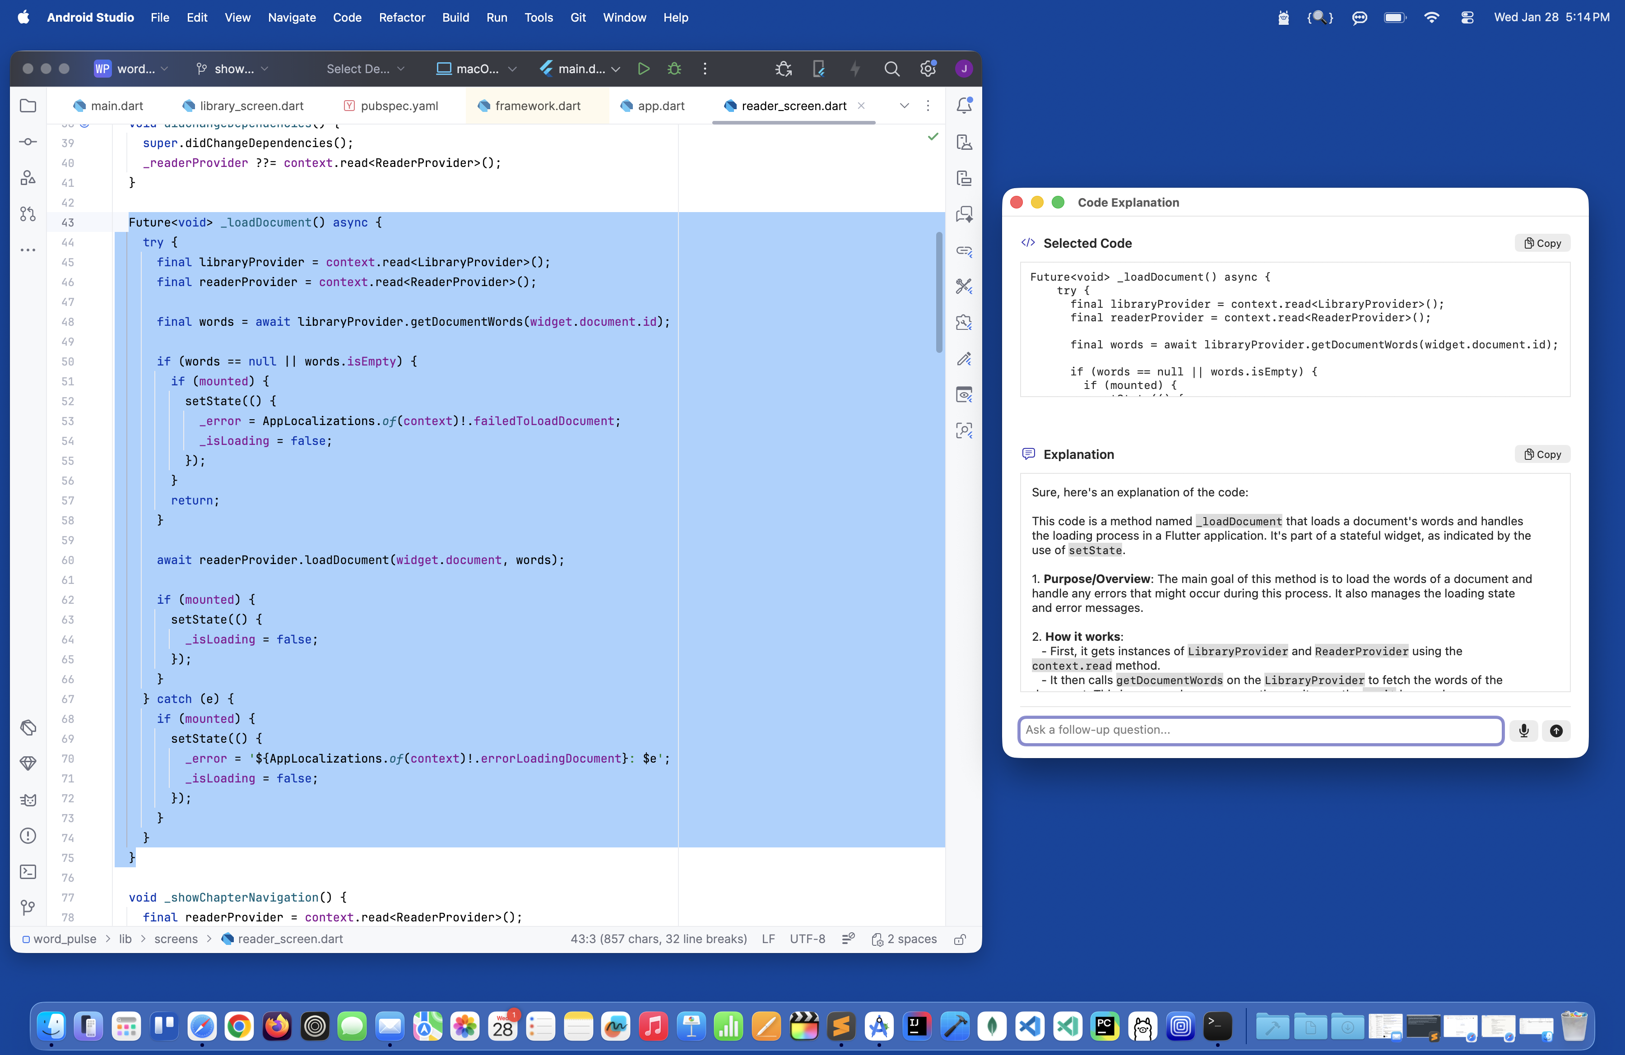Click the Ask a follow-up question field

click(1260, 730)
